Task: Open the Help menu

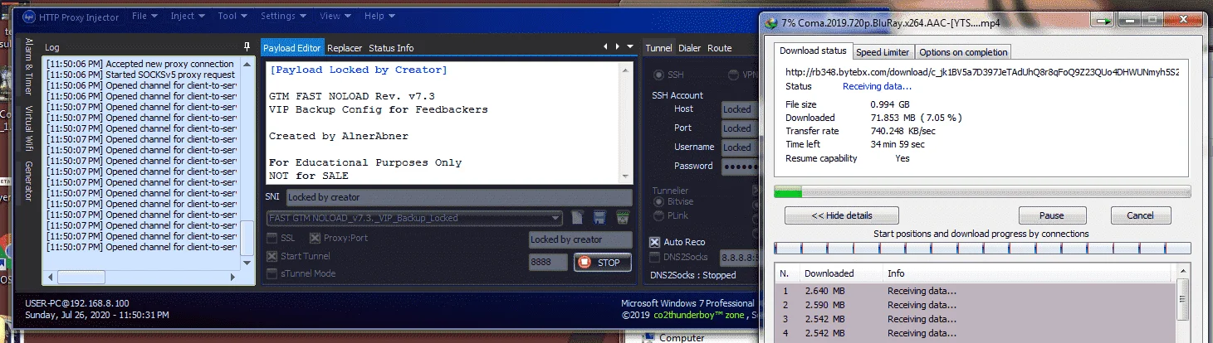Action: (x=379, y=16)
